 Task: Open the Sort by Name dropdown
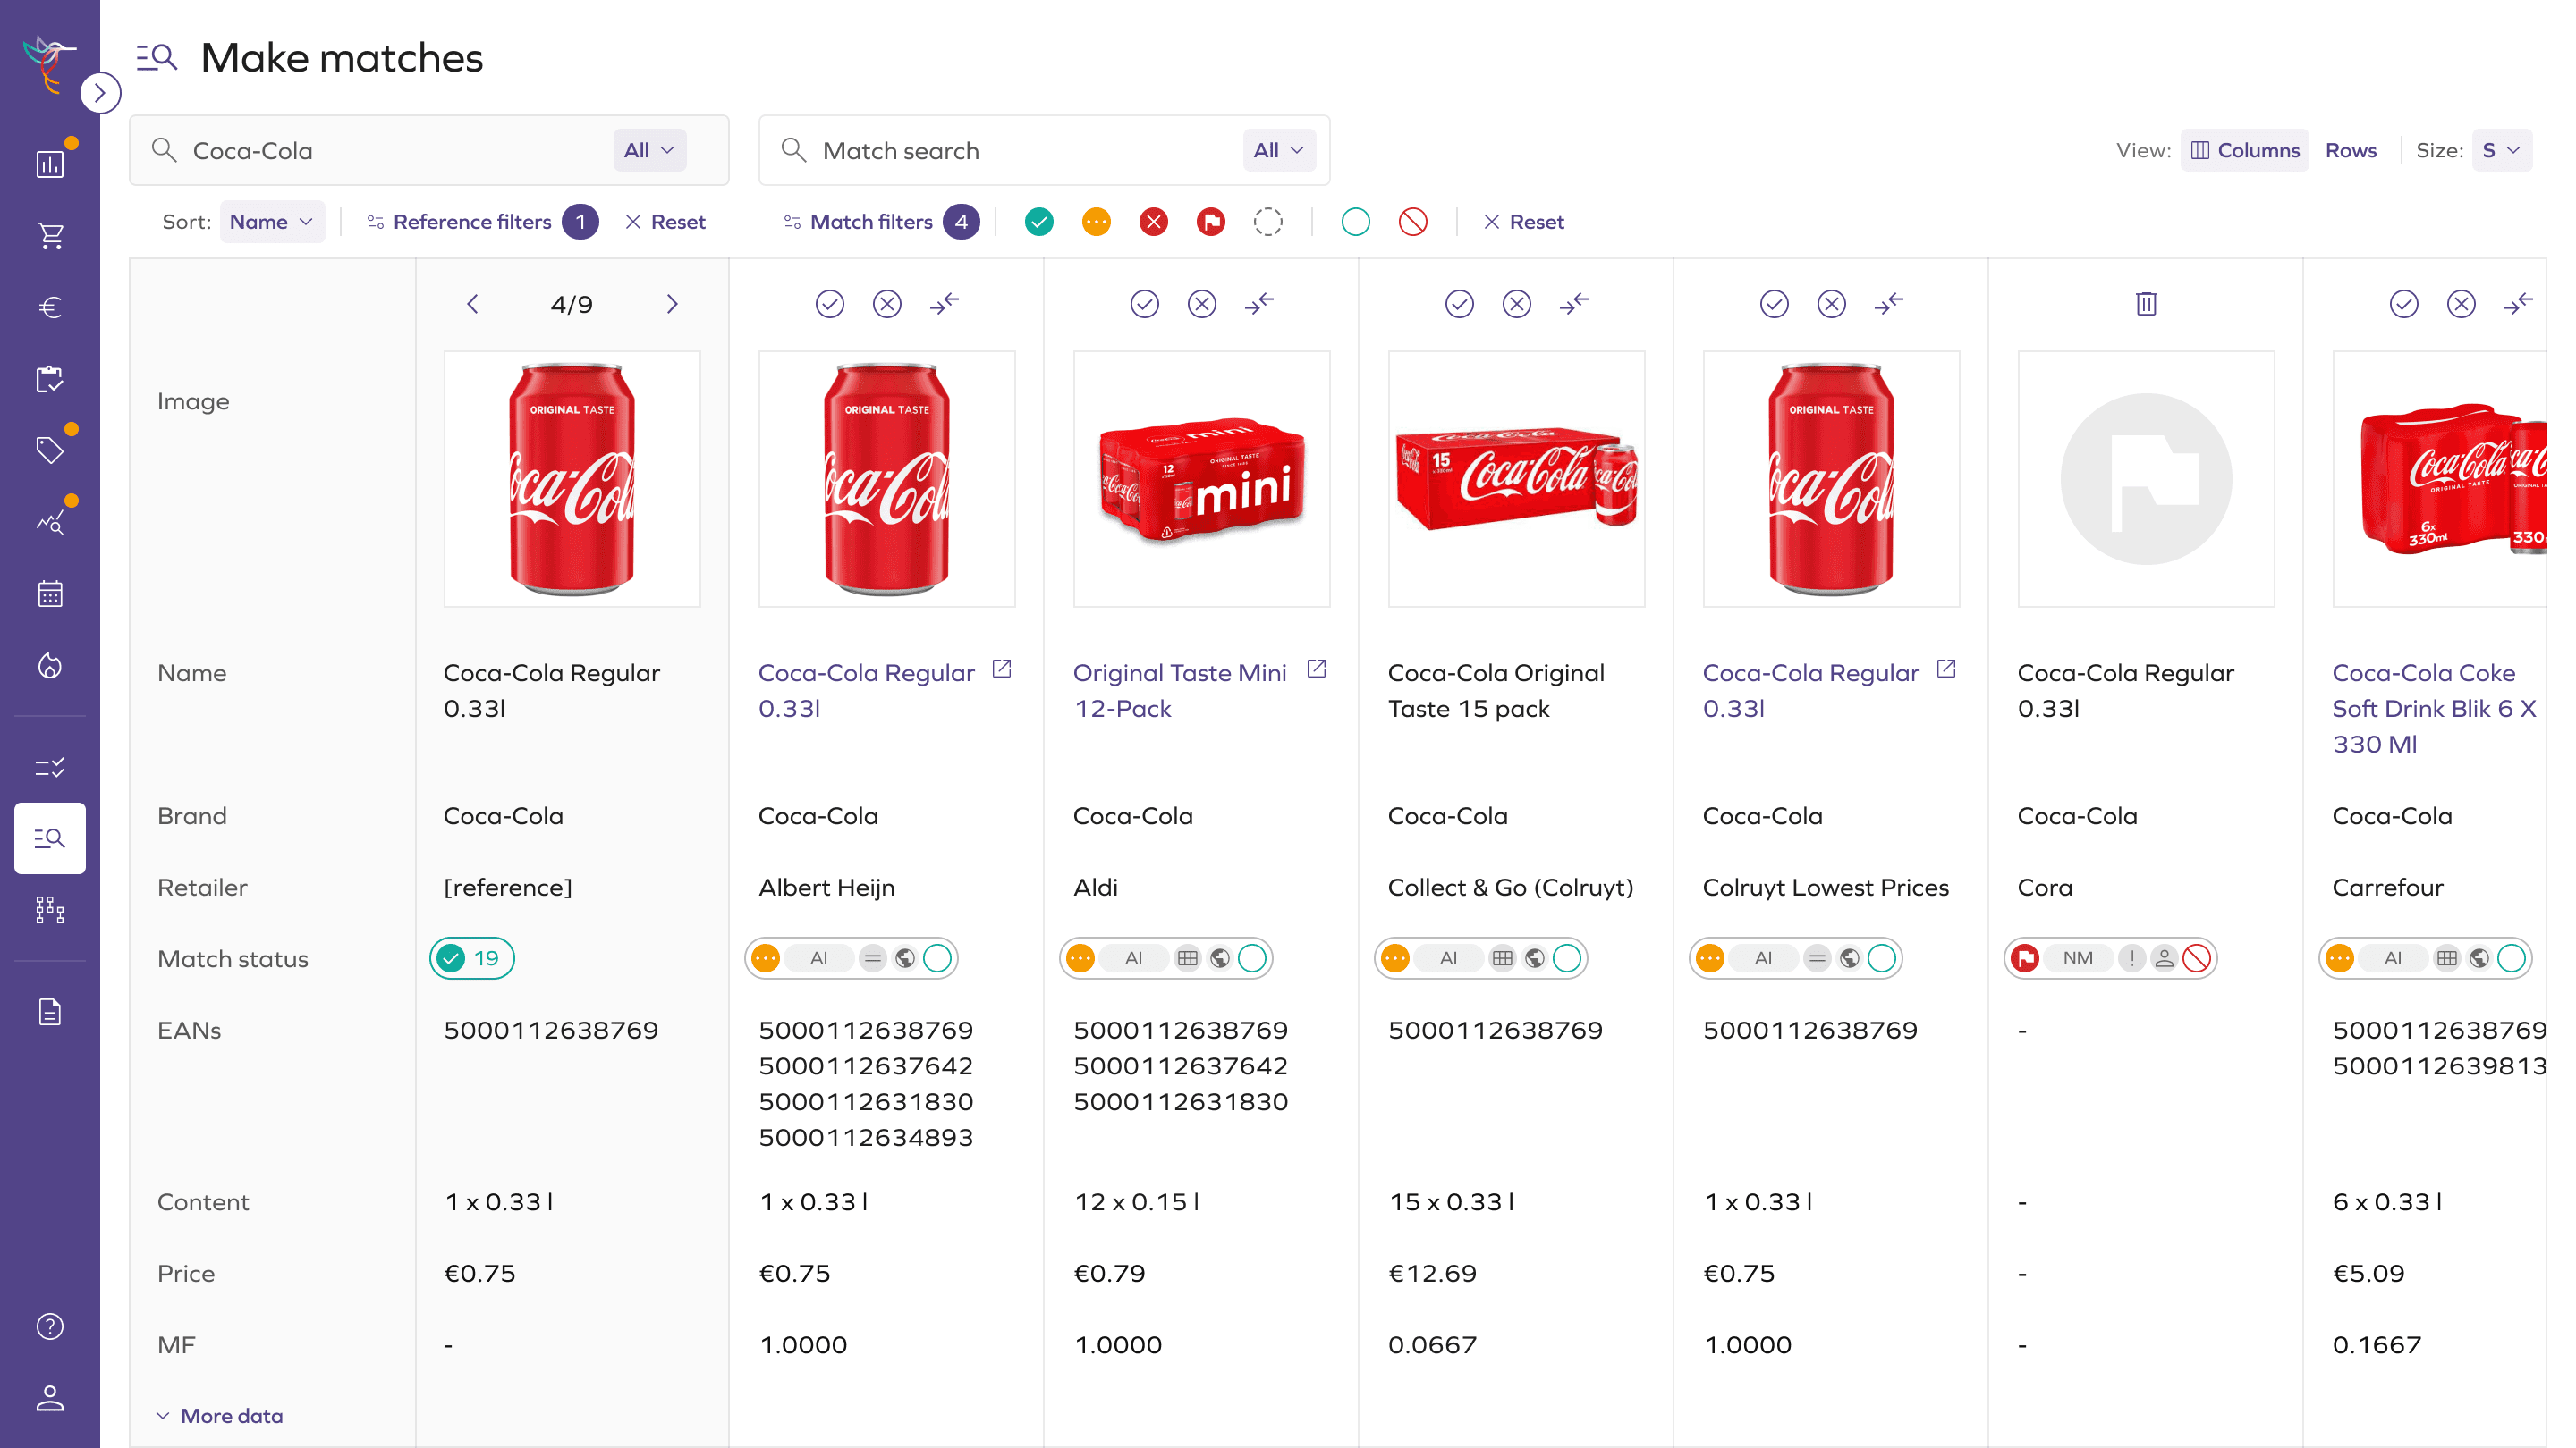[x=271, y=221]
